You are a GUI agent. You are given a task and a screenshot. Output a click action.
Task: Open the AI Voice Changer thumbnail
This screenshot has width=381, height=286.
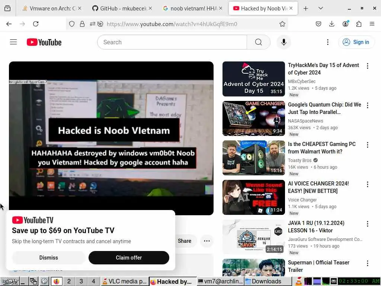tap(254, 197)
